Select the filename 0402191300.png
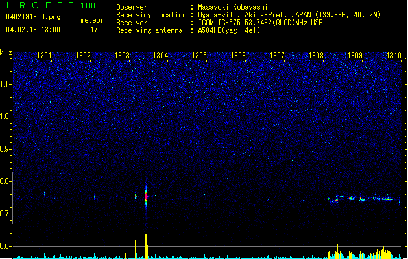 [33, 17]
